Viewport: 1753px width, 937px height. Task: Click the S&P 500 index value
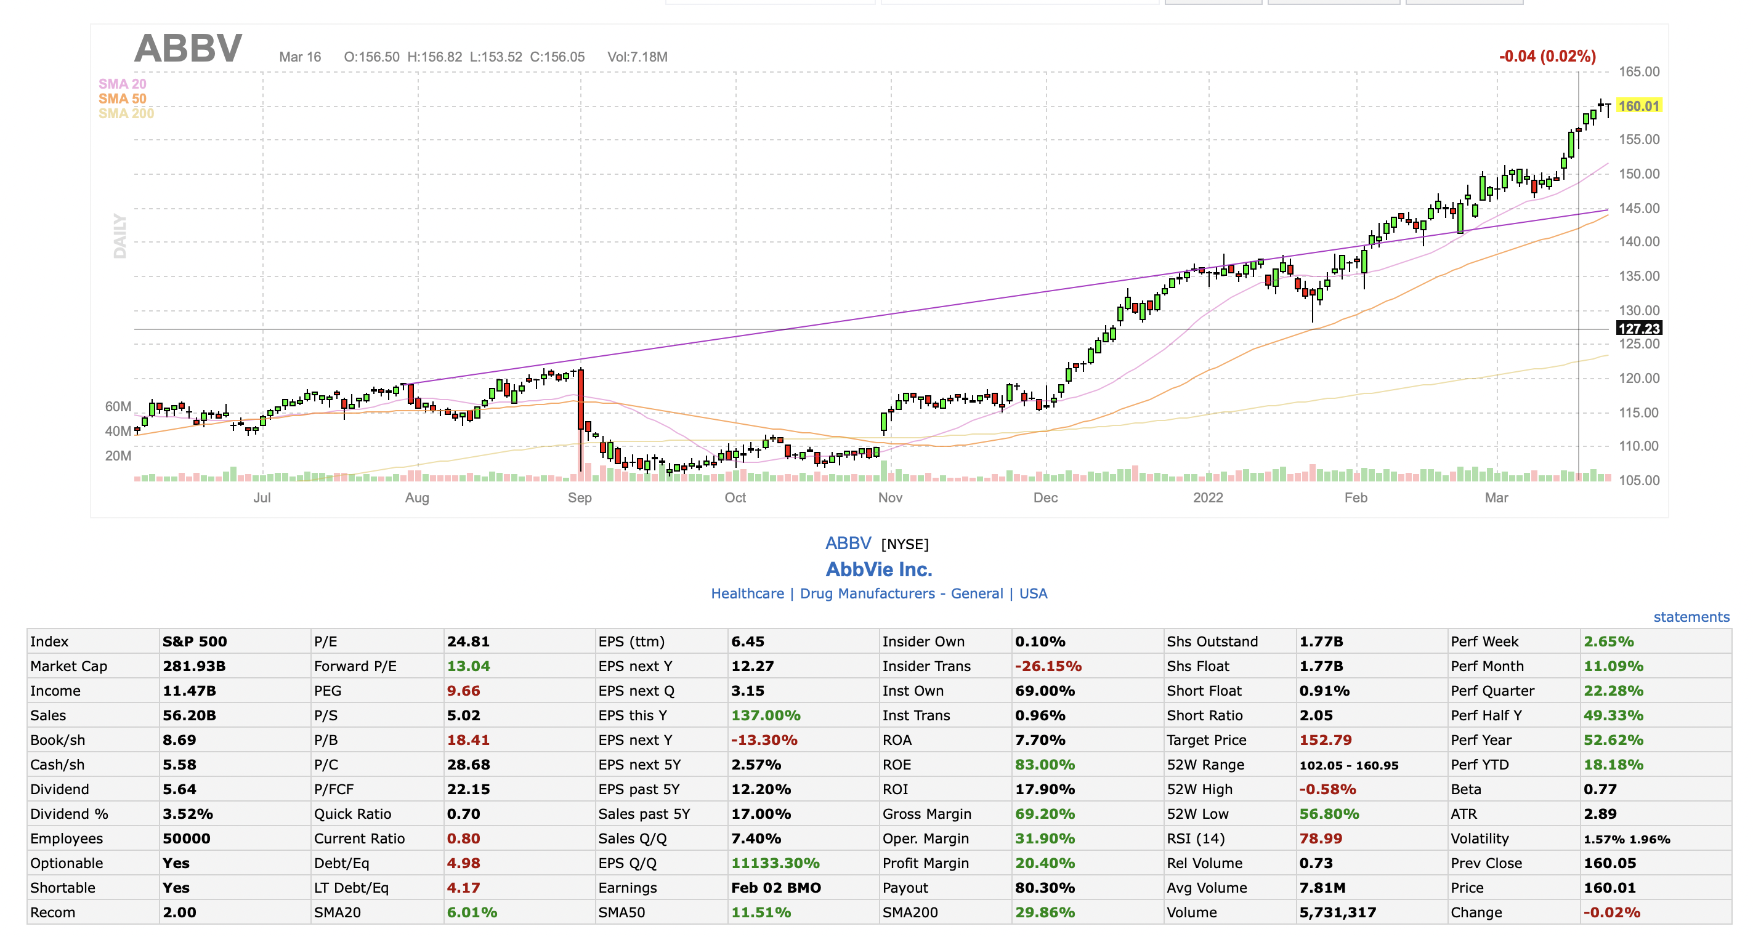195,641
